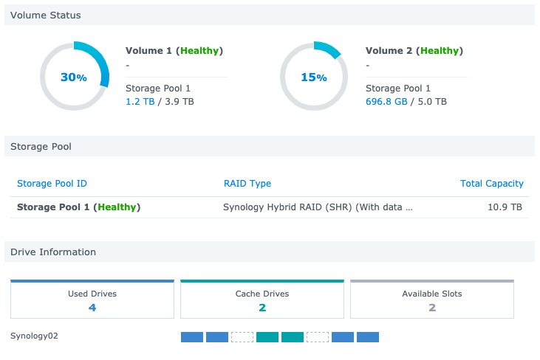Open the Cache Drives card
The height and width of the screenshot is (360, 540).
tap(262, 300)
